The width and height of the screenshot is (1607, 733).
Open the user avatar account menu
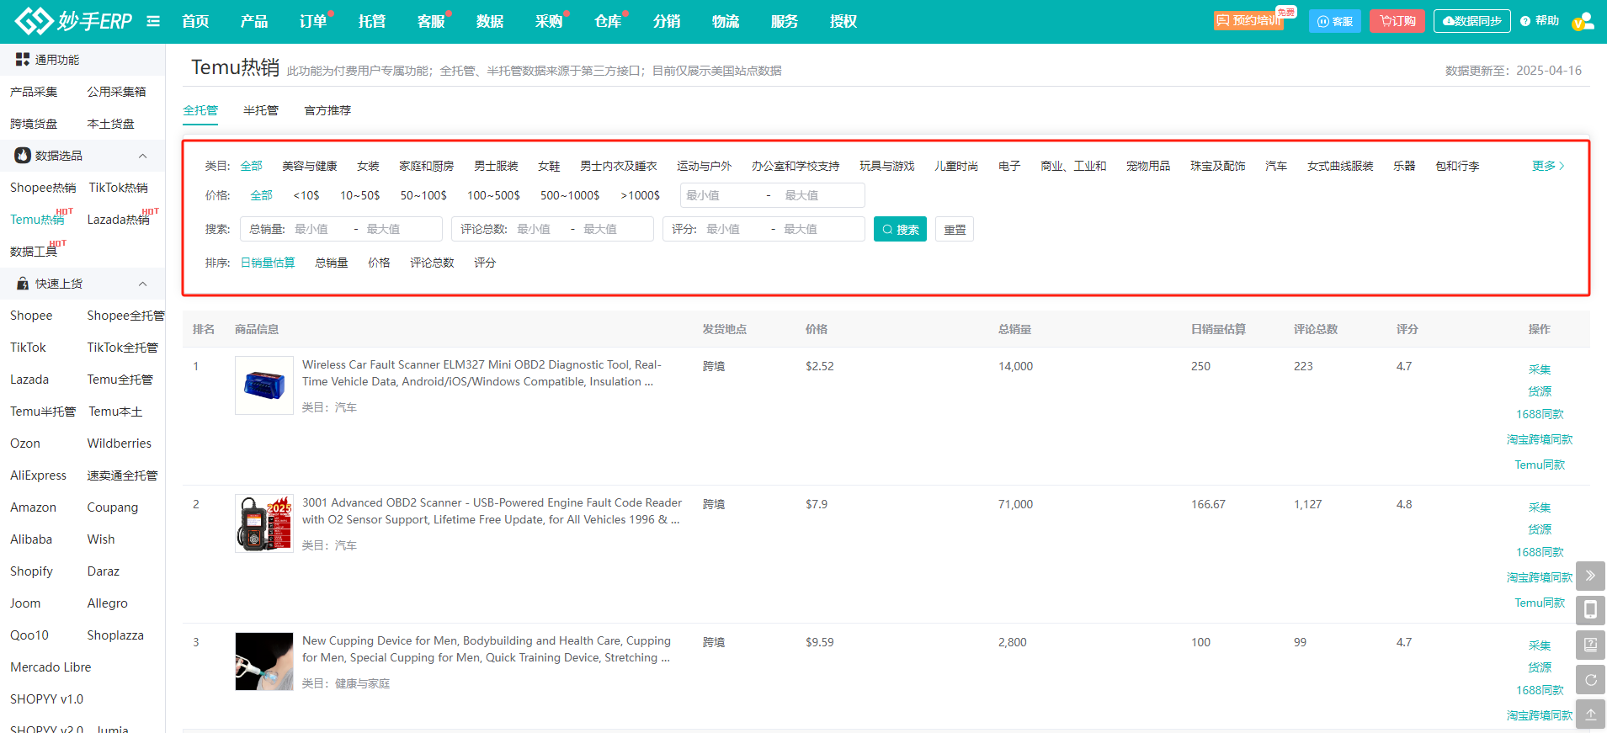tap(1583, 21)
